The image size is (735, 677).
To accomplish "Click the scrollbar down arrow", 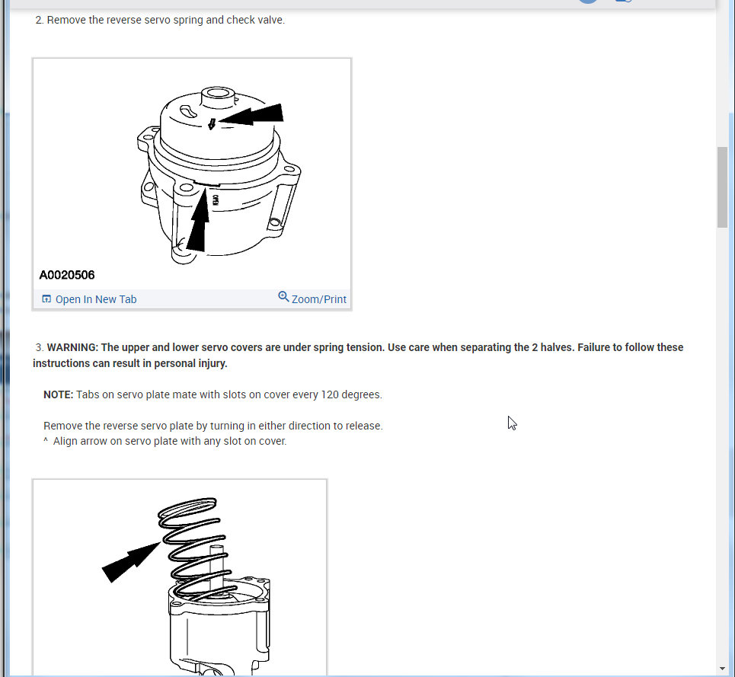I will (722, 669).
